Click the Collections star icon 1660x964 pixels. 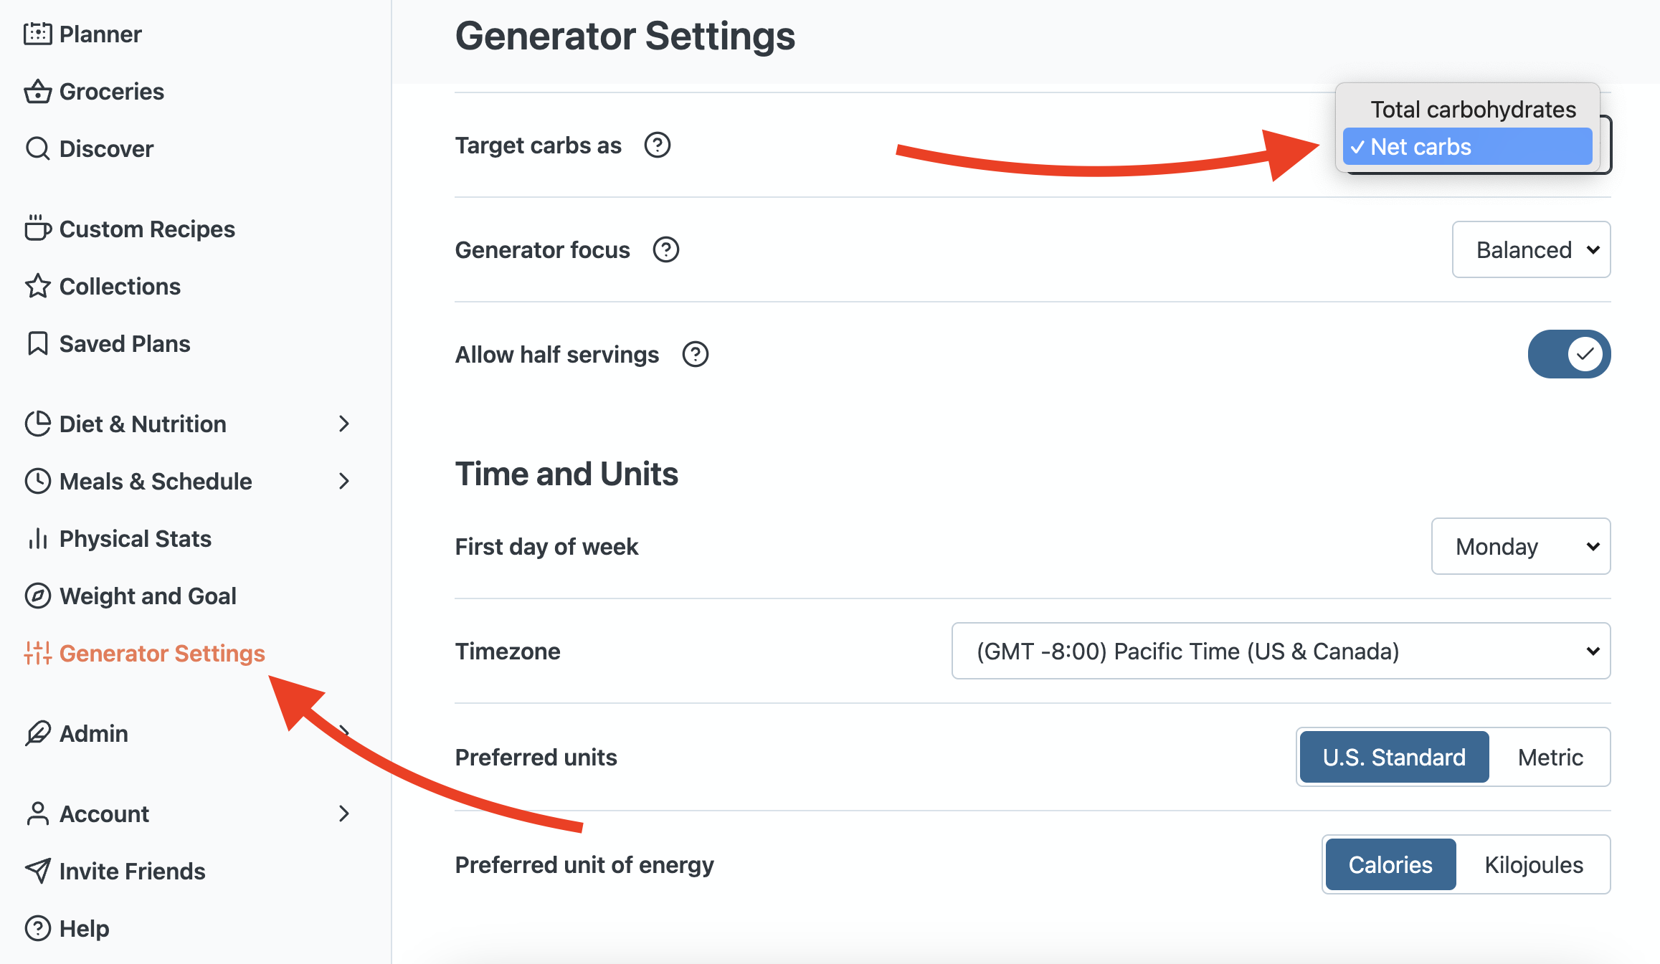[x=37, y=286]
